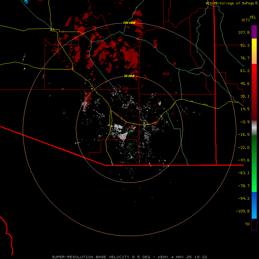
Task: Select the 14.5 velocity scale value
Action: pyautogui.click(x=245, y=109)
